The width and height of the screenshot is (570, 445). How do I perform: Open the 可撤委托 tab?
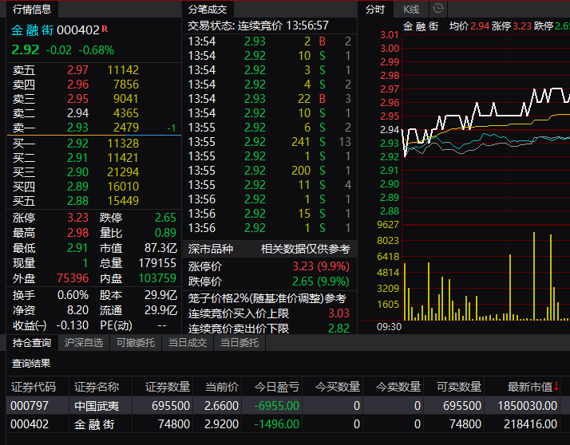(136, 343)
